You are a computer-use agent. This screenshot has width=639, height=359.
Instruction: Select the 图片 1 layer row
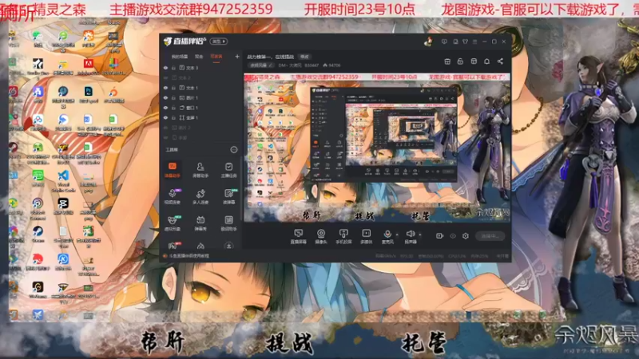[201, 97]
